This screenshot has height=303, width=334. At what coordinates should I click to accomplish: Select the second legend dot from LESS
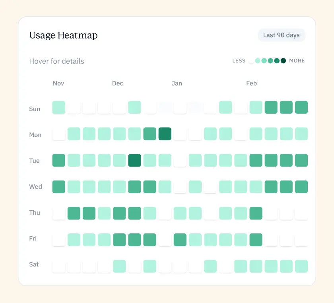[x=258, y=61]
